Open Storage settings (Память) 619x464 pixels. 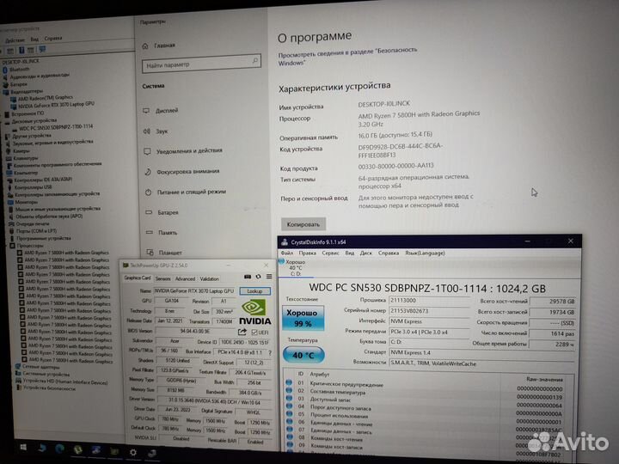click(162, 232)
